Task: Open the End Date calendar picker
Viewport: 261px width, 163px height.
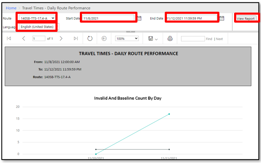Action: pos(222,18)
